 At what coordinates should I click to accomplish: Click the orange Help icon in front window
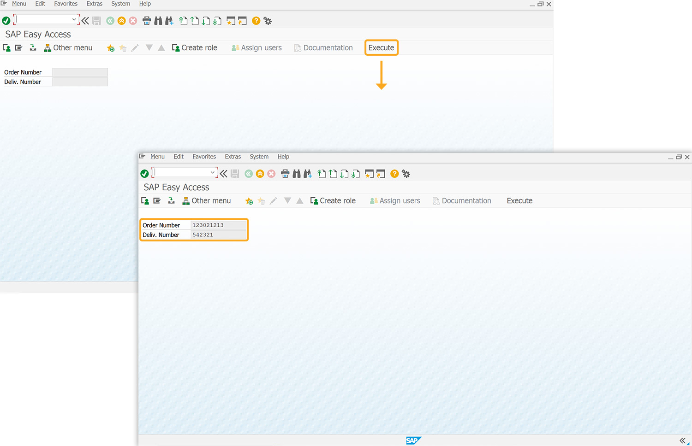tap(394, 174)
